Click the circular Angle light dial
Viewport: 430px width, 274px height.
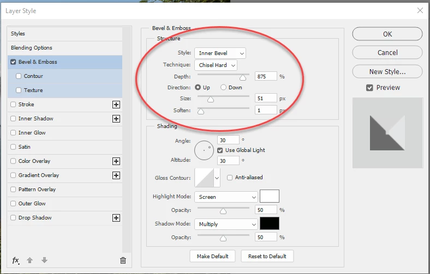coord(204,150)
